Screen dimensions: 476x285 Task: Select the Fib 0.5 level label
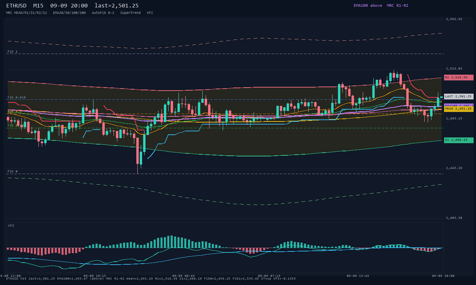[15, 112]
